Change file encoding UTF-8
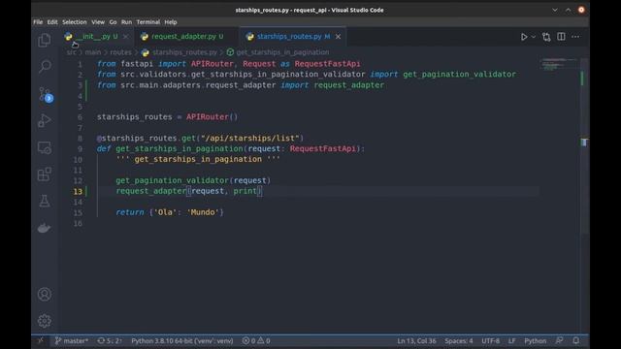This screenshot has height=349, width=621. tap(490, 340)
